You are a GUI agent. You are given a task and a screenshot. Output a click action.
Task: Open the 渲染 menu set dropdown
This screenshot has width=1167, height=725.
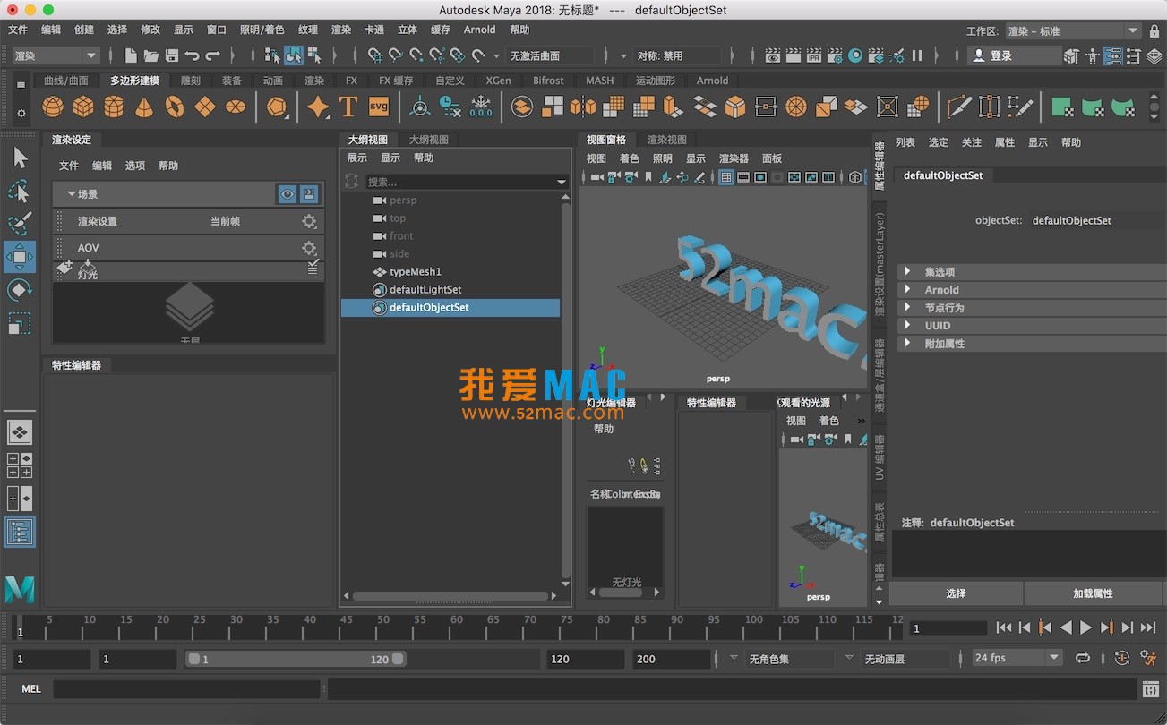[x=54, y=55]
